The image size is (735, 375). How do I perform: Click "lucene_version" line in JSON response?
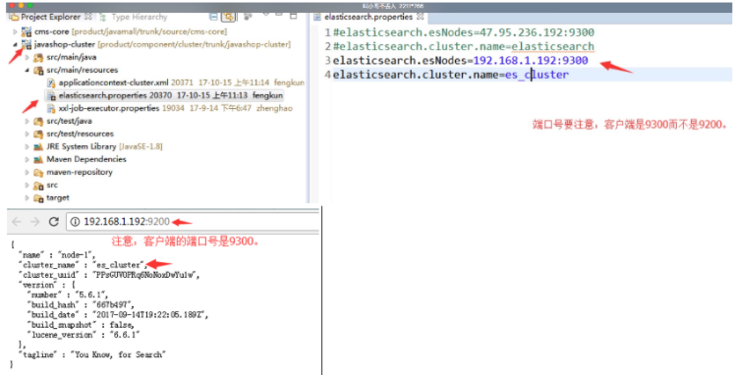[84, 335]
